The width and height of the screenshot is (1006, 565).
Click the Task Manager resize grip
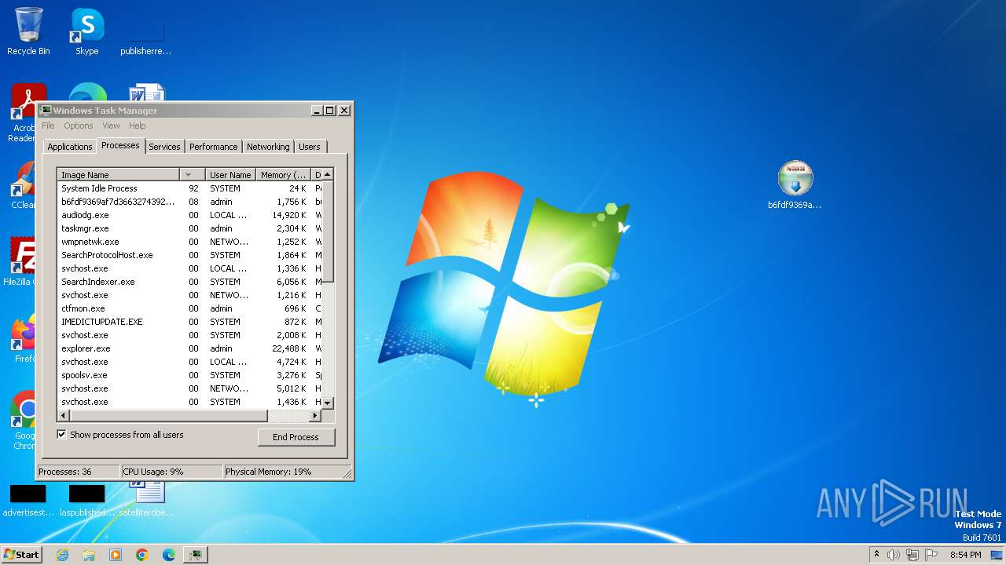(x=347, y=472)
